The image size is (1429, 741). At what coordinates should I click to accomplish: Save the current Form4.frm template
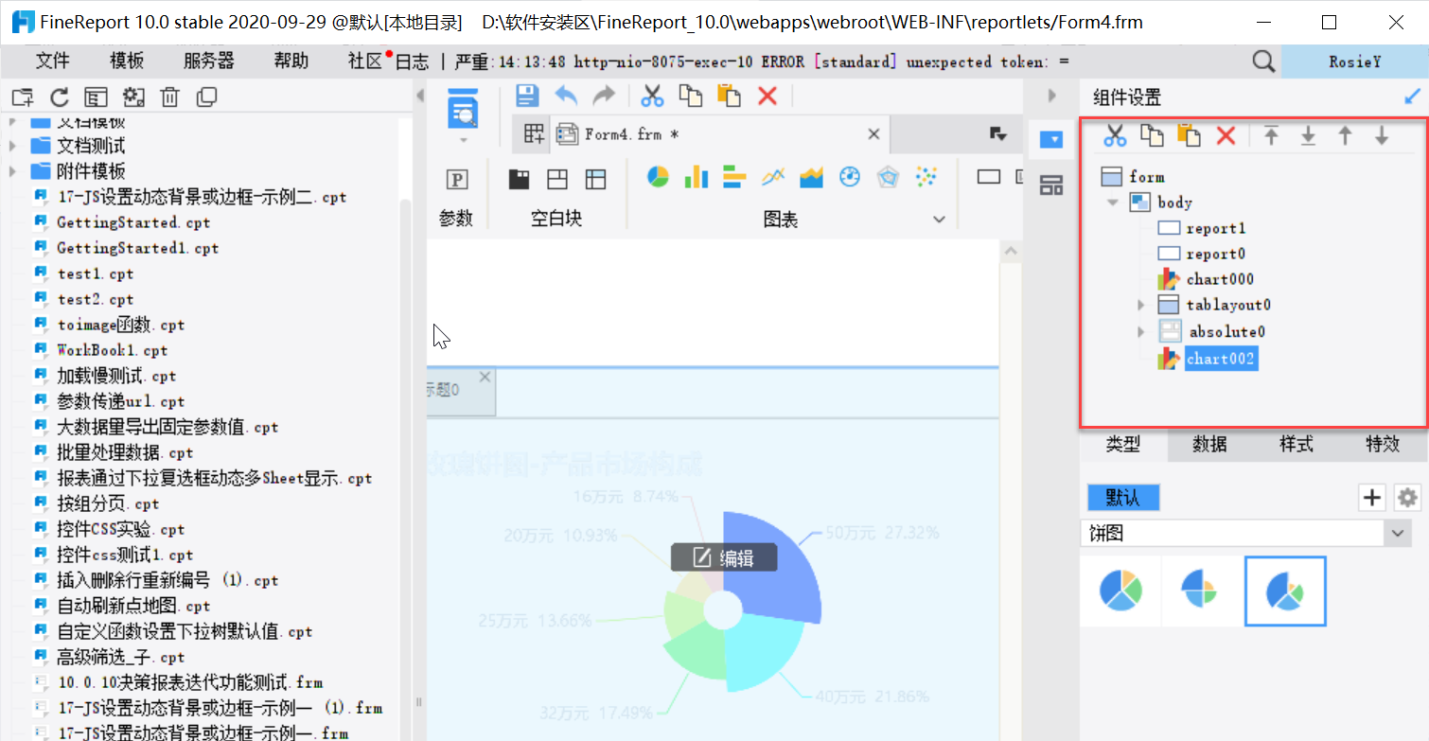[x=527, y=96]
